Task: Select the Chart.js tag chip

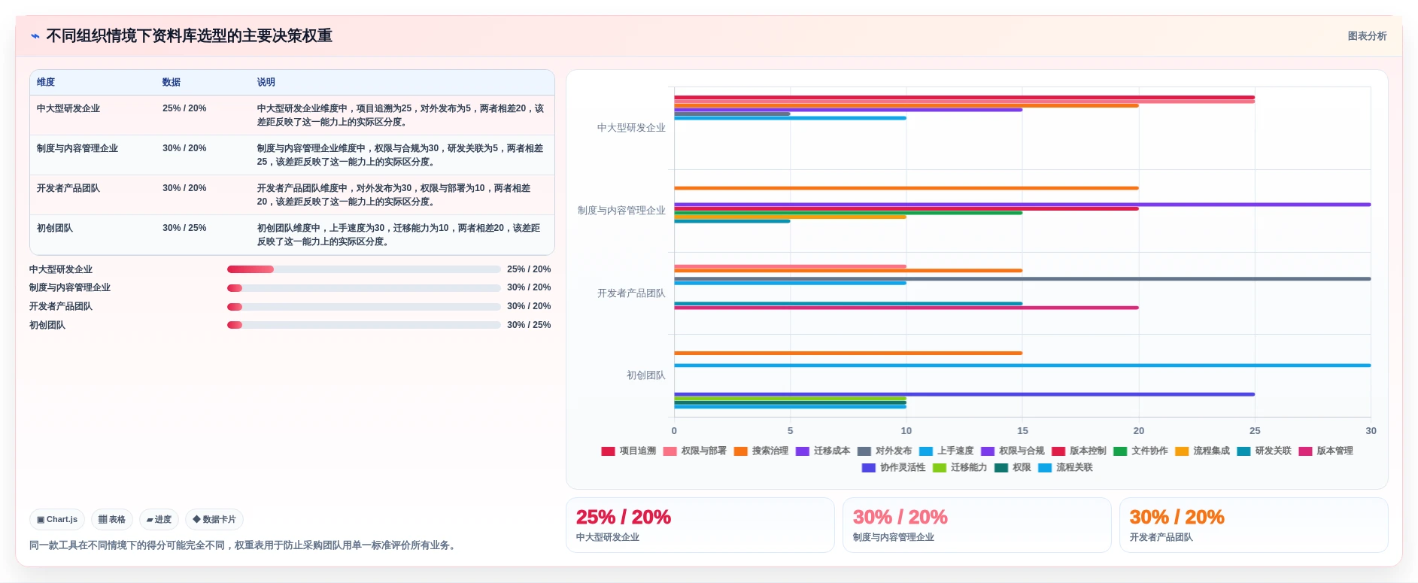Action: (x=57, y=519)
